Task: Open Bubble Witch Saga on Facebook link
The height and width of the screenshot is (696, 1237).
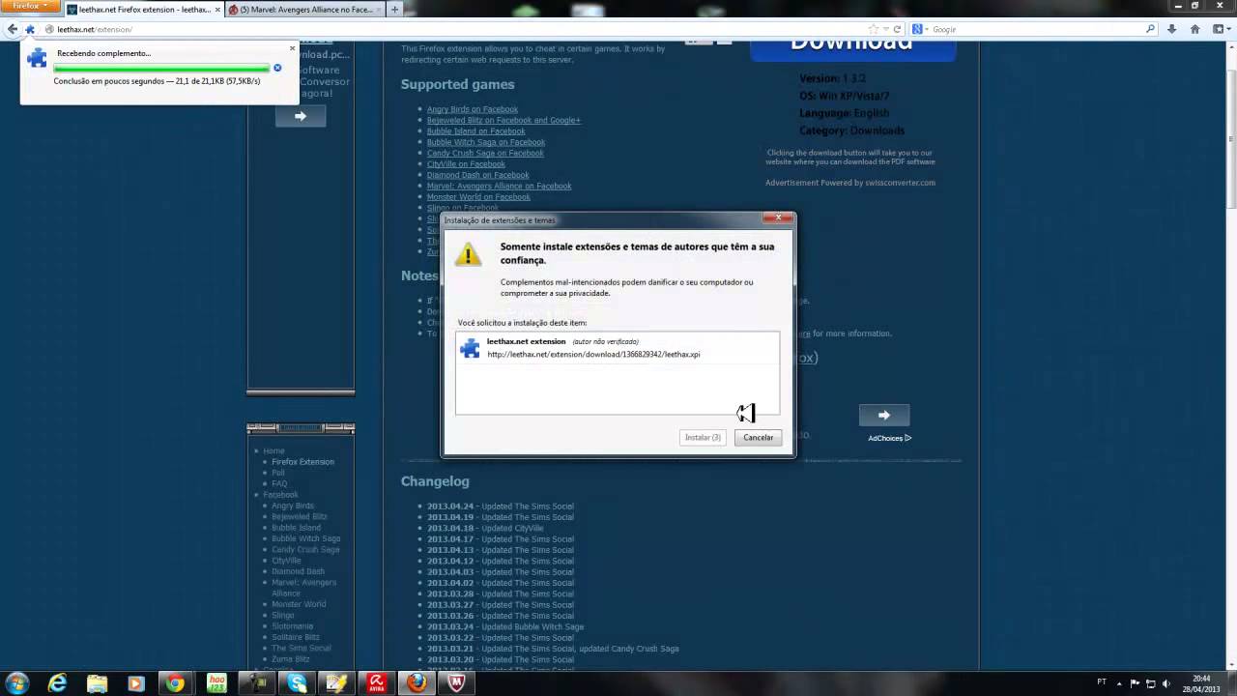Action: coord(486,142)
